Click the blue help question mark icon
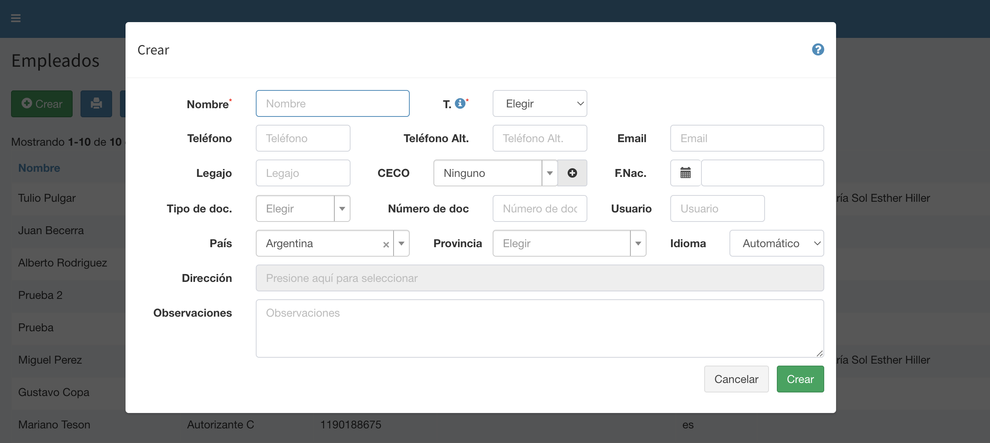The image size is (990, 443). 817,50
